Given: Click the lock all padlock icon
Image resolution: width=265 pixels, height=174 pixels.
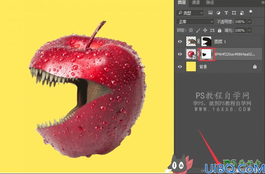Looking at the screenshot, I should click(x=220, y=30).
